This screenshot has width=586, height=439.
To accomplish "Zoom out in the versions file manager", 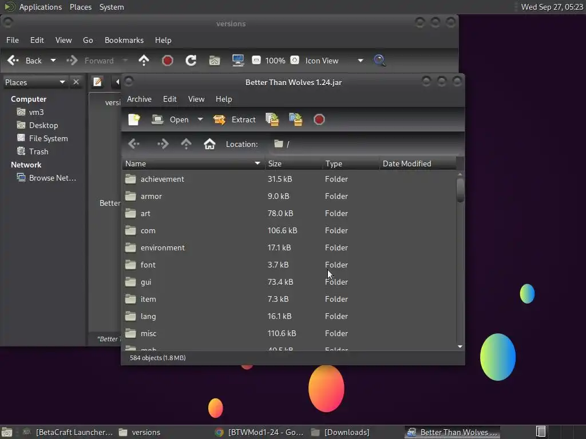I will (256, 60).
